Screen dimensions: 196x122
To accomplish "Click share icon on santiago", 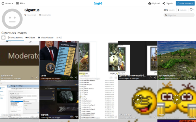I will point(116,77).
